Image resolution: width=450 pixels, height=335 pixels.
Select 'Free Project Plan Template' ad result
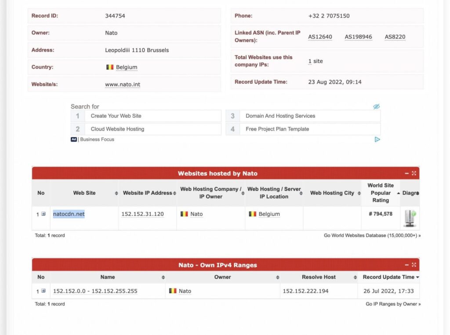click(x=303, y=129)
